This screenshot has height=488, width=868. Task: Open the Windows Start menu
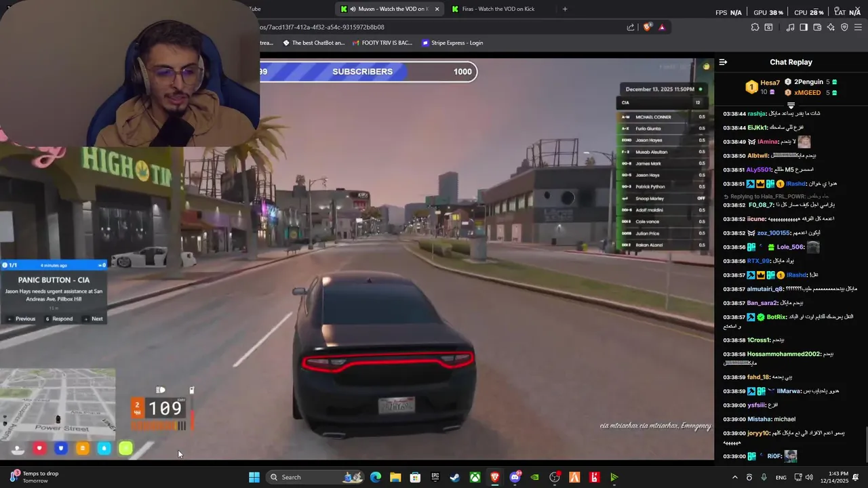pos(254,477)
